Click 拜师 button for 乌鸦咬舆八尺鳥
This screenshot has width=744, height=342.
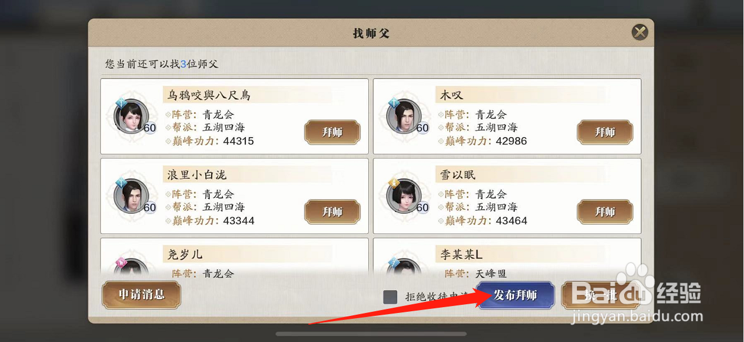point(332,132)
